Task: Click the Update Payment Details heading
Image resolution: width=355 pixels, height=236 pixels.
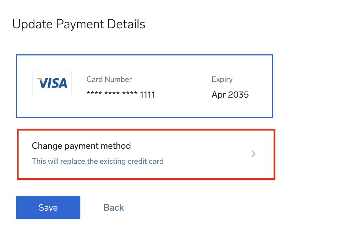Action: [x=79, y=24]
